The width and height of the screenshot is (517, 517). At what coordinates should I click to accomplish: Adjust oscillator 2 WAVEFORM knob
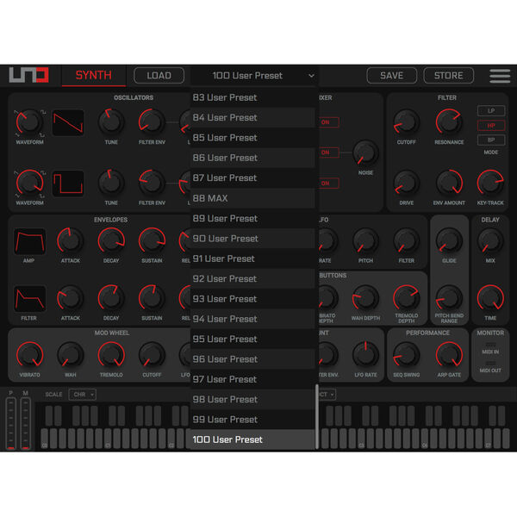coord(29,183)
